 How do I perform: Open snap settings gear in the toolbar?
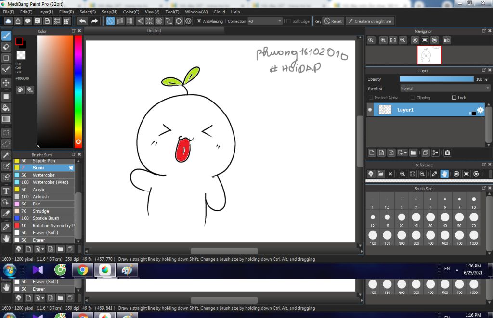(x=188, y=21)
